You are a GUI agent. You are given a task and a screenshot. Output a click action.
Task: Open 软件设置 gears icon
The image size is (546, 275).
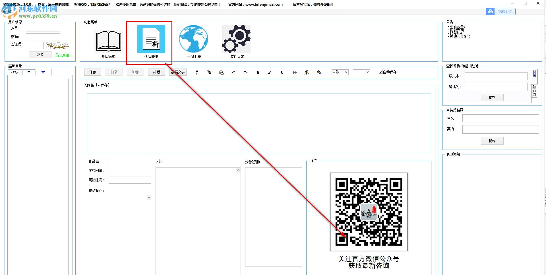point(236,39)
